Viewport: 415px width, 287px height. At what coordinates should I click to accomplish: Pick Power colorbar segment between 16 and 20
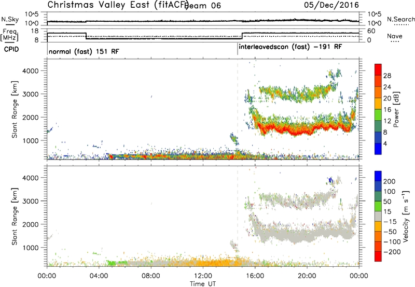point(378,104)
